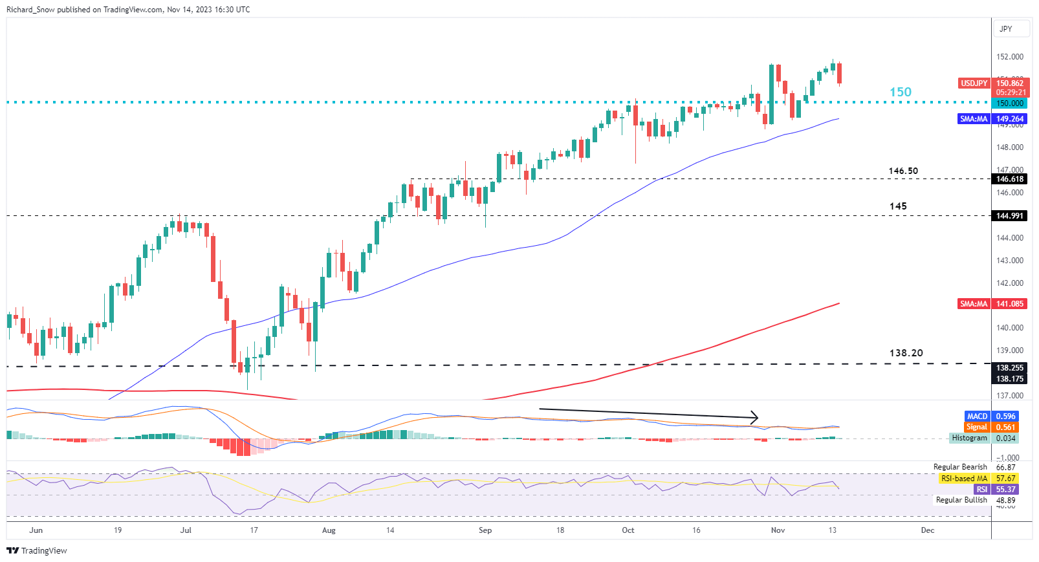Click the RSI-based MA label
The width and height of the screenshot is (1039, 562).
tap(965, 479)
